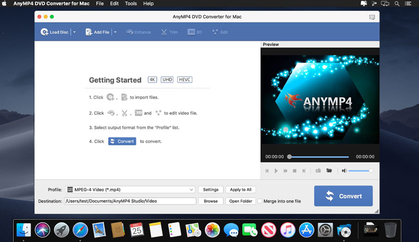Select the Trim scissors tool
The image size is (419, 242).
(x=169, y=32)
